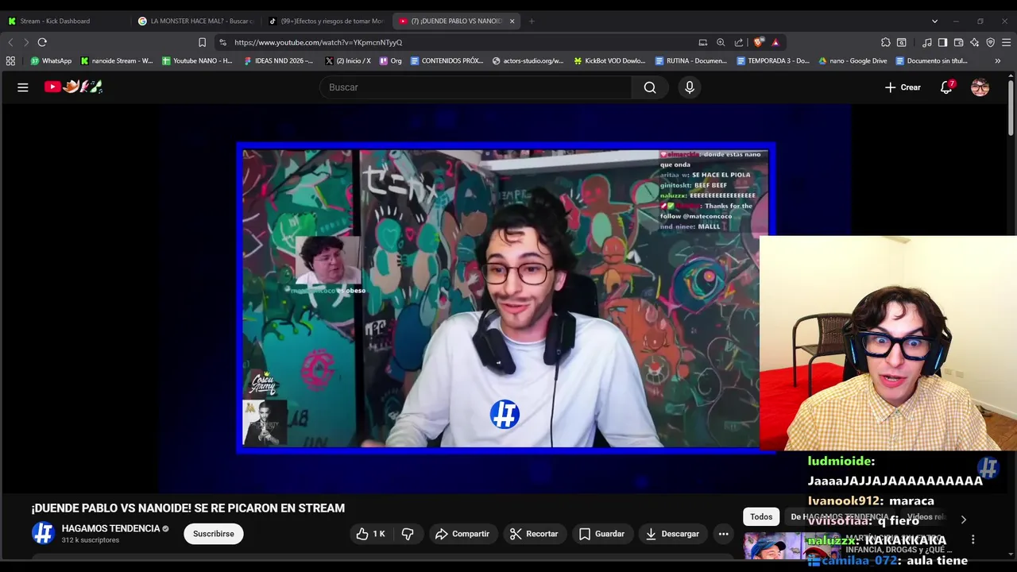Viewport: 1017px width, 572px height.
Task: Click the Crear button
Action: pos(903,87)
